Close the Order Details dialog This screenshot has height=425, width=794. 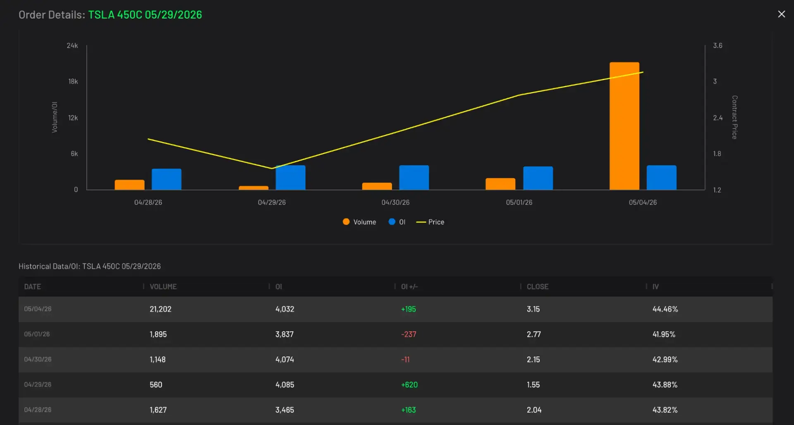coord(781,14)
